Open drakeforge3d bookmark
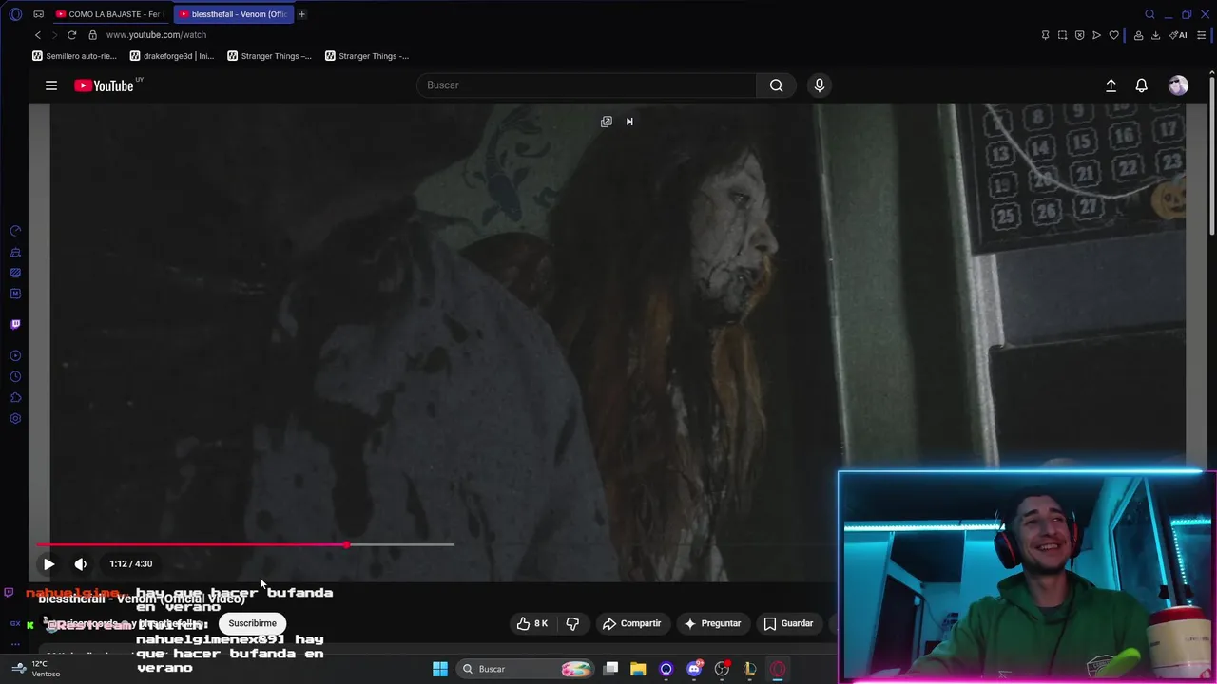1217x684 pixels. coord(172,56)
